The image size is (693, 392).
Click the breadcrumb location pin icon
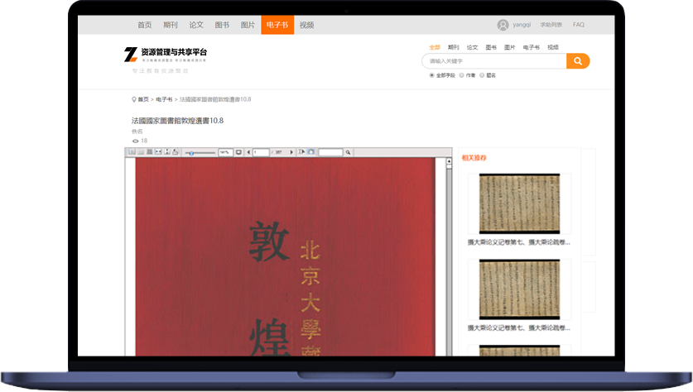134,99
